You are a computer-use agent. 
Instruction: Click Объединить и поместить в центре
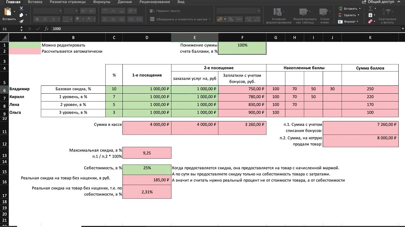click(180, 19)
